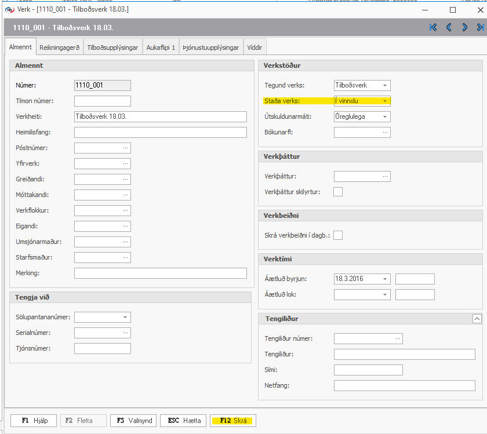
Task: Open Póstnúmer lookup ellipsis button
Action: pos(125,148)
